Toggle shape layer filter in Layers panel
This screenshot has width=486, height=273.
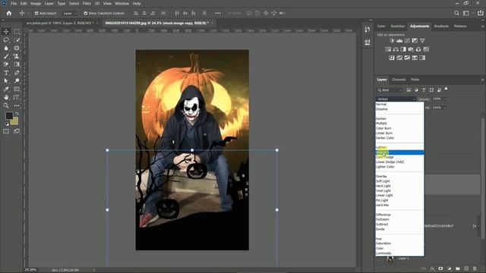tap(431, 90)
